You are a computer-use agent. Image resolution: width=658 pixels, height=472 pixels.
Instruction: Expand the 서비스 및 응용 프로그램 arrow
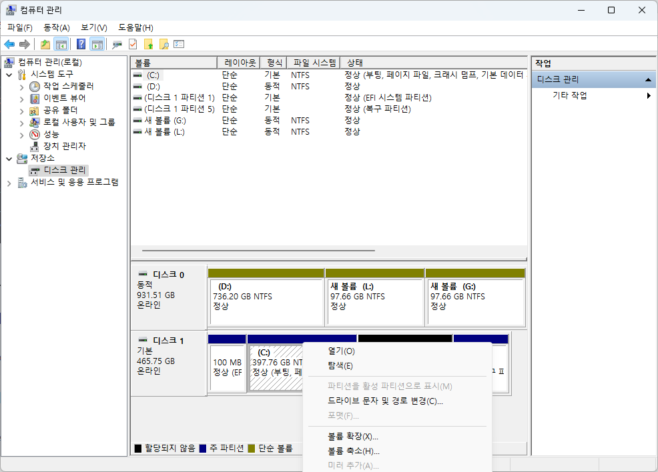(x=9, y=183)
